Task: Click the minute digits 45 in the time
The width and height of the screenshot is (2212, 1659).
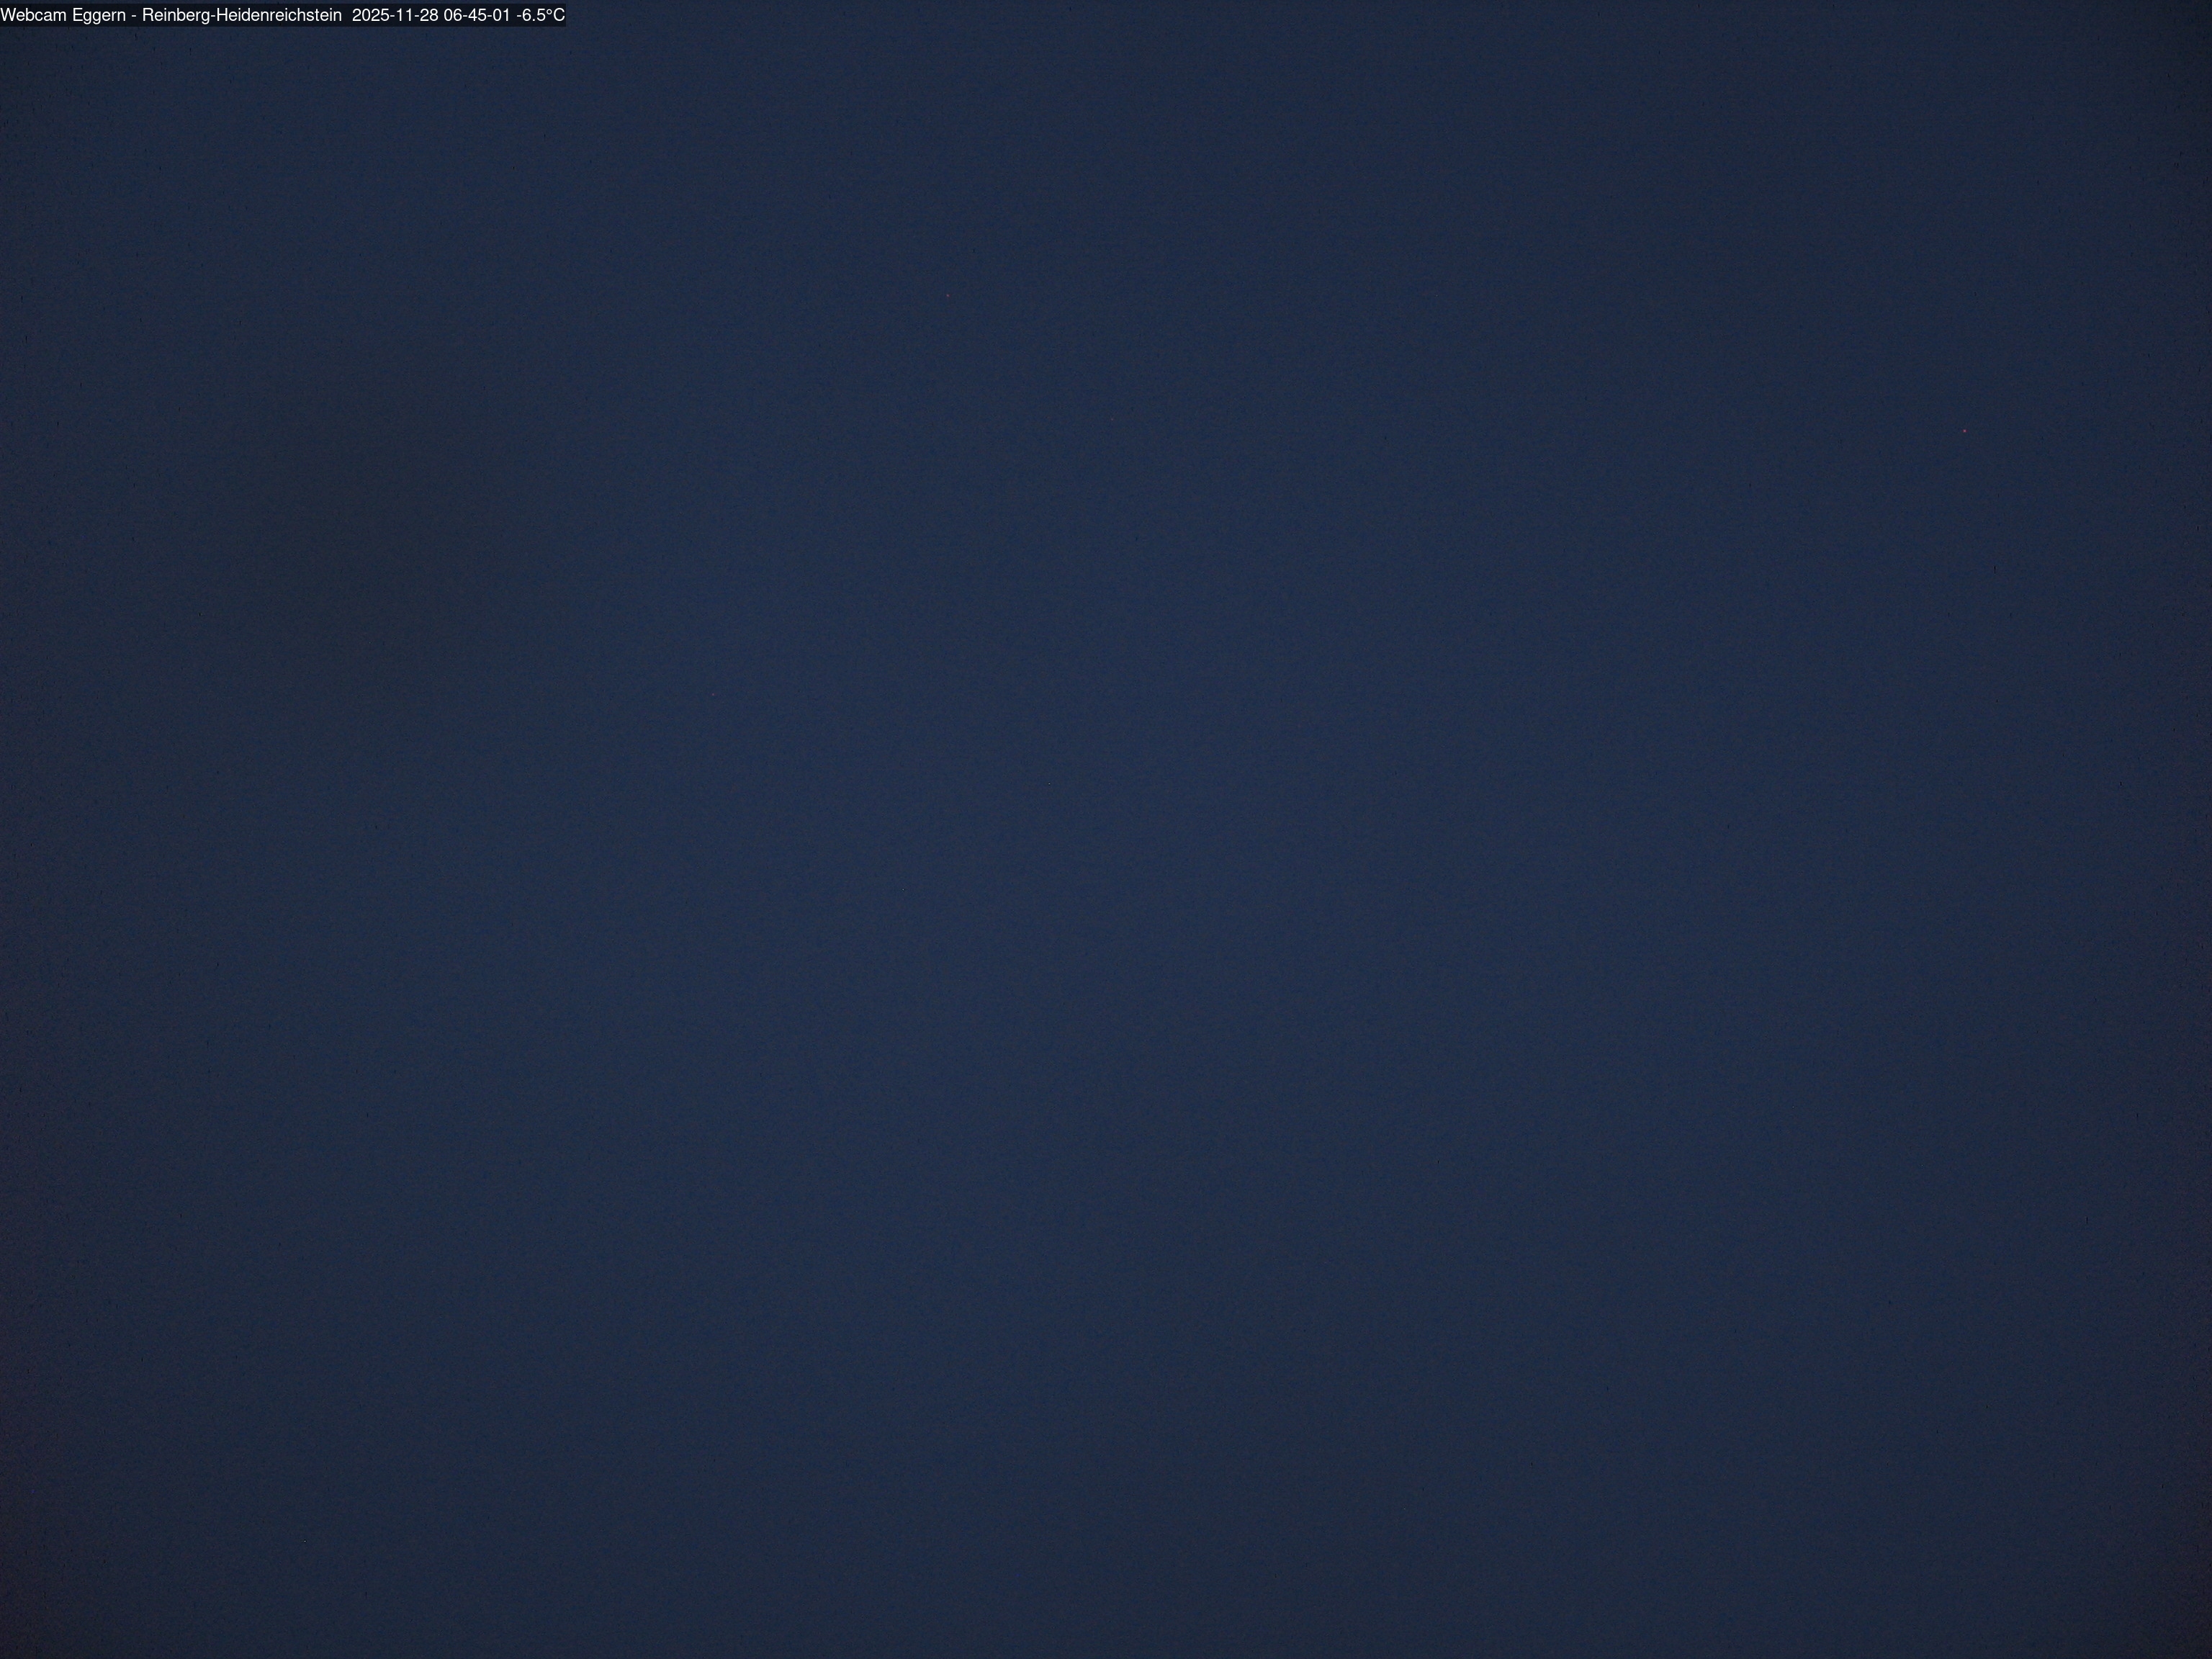Action: [x=478, y=16]
